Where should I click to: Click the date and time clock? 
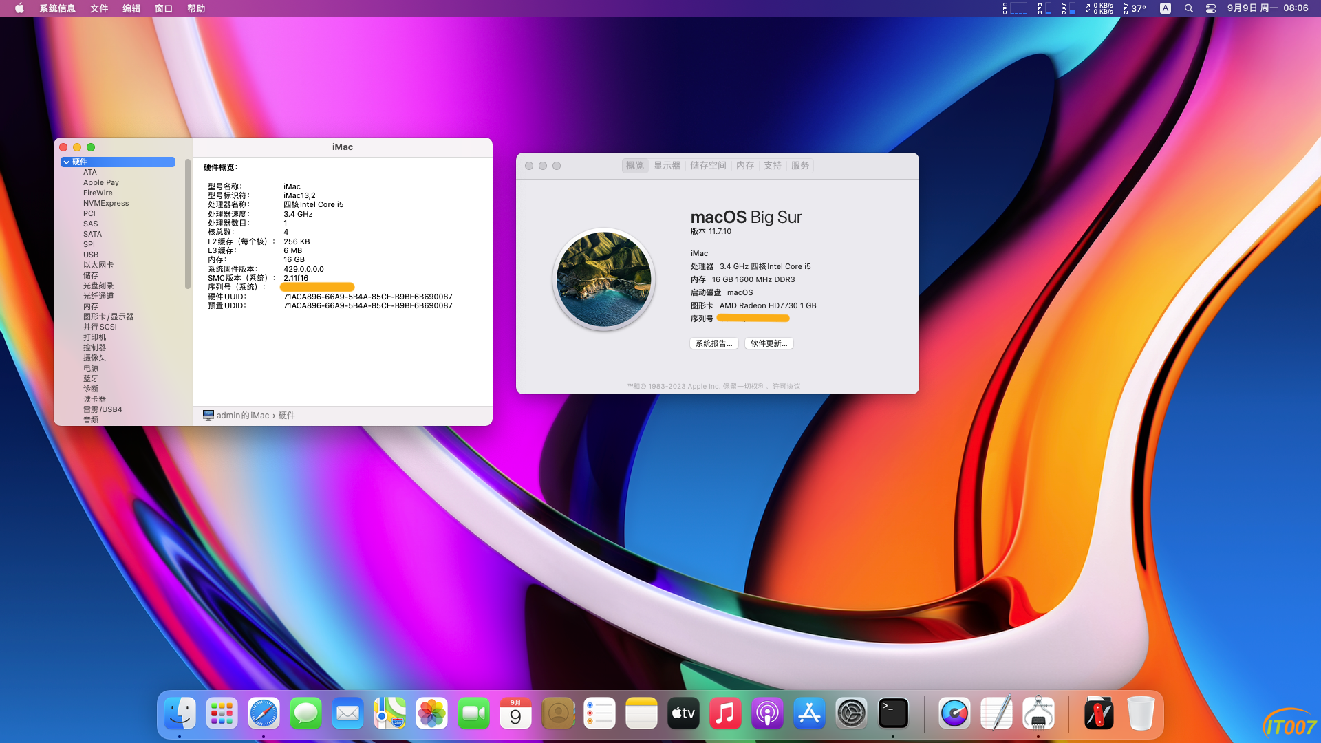click(x=1267, y=8)
